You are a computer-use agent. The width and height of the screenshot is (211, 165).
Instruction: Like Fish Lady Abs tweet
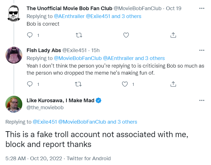125,84
